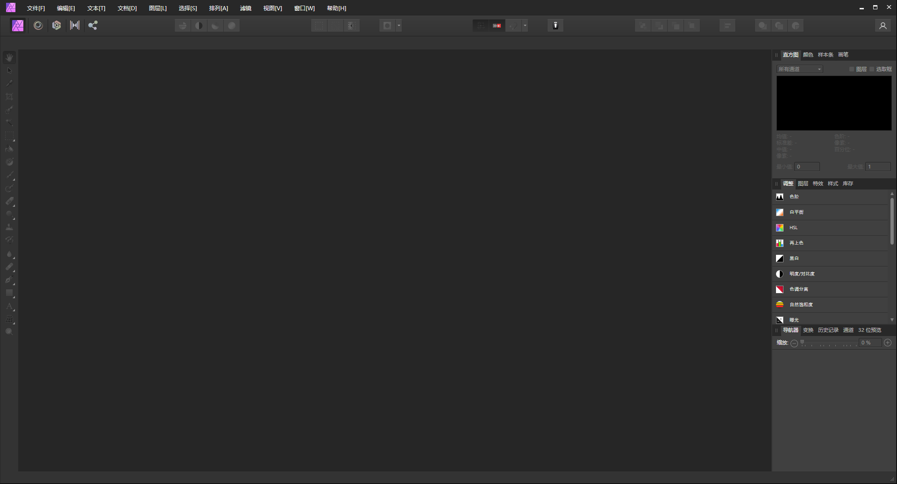Select the Zoom magnifier tool
This screenshot has width=897, height=484.
coord(9,332)
